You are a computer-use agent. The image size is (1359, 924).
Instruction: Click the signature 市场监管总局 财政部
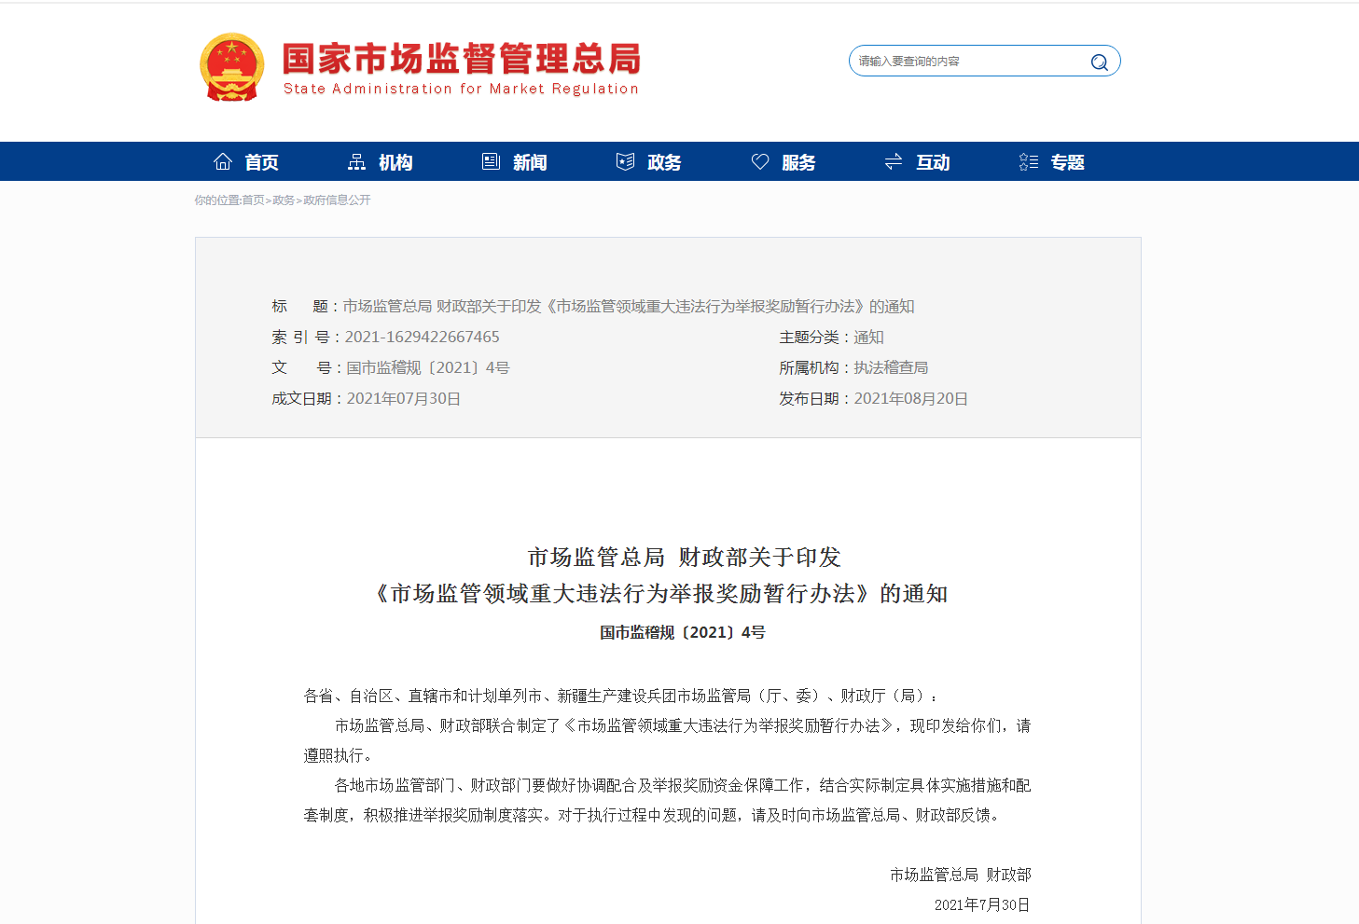coord(960,875)
